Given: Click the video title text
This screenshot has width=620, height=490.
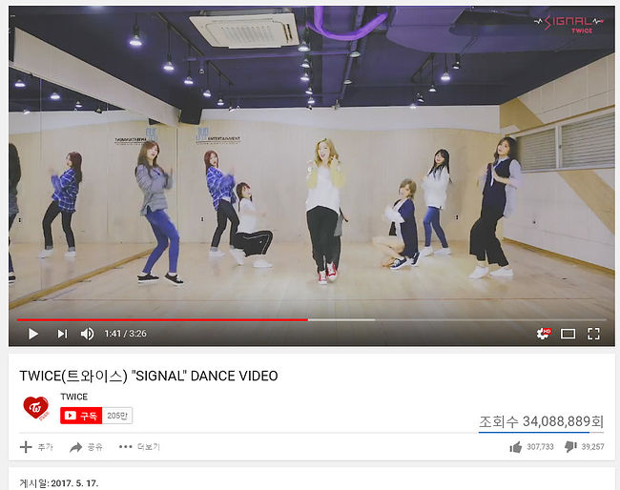Looking at the screenshot, I should (149, 376).
